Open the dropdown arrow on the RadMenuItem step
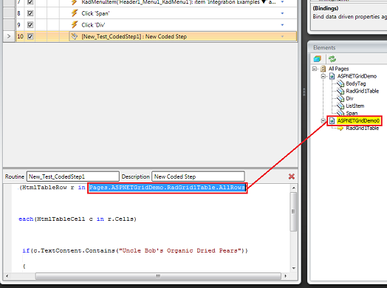 pyautogui.click(x=282, y=1)
